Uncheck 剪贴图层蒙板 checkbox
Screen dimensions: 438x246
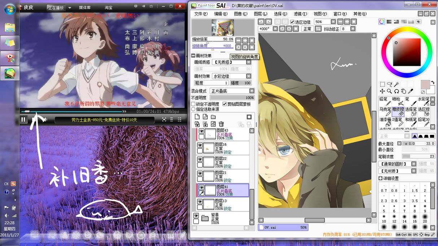tap(224, 104)
